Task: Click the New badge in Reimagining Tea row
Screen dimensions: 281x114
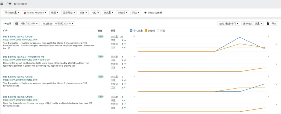Action: [x=100, y=57]
